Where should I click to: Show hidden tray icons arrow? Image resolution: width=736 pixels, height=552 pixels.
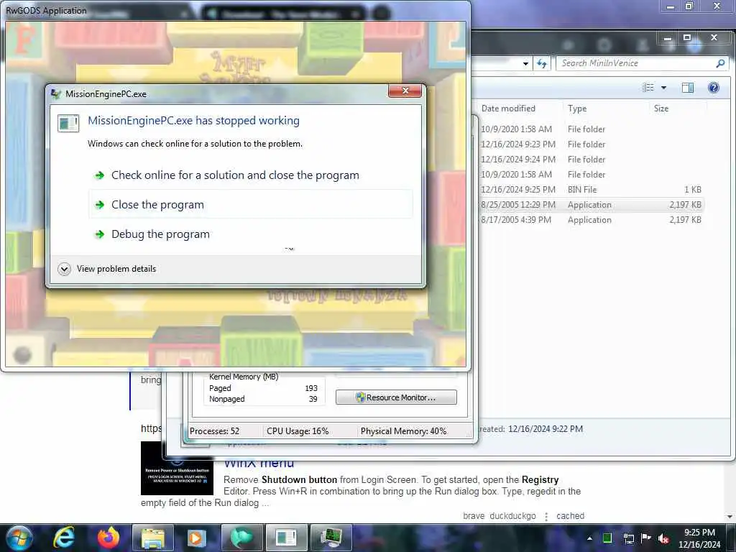(x=589, y=538)
